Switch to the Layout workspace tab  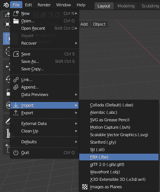point(104,6)
